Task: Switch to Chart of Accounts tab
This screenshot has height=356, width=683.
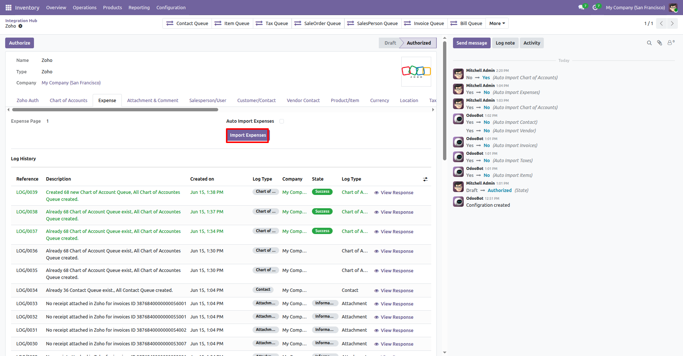Action: (x=69, y=101)
